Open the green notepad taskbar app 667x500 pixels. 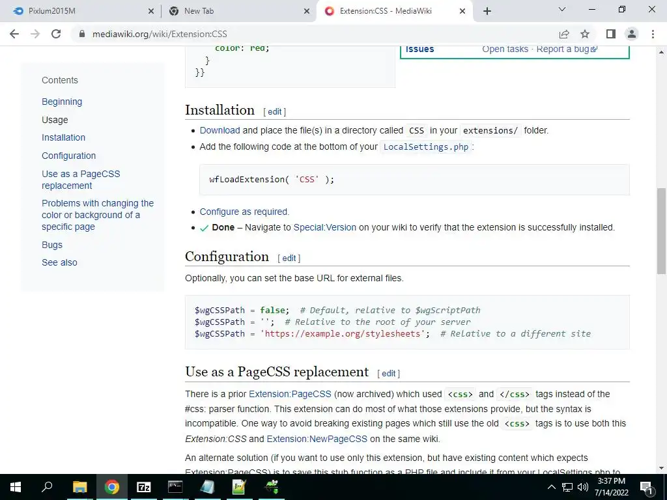[x=239, y=487]
